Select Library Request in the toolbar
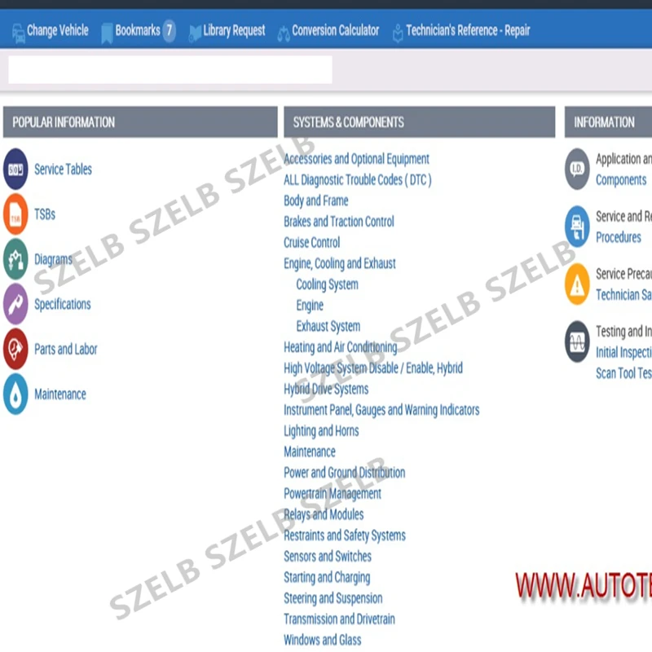The width and height of the screenshot is (652, 652). point(234,30)
